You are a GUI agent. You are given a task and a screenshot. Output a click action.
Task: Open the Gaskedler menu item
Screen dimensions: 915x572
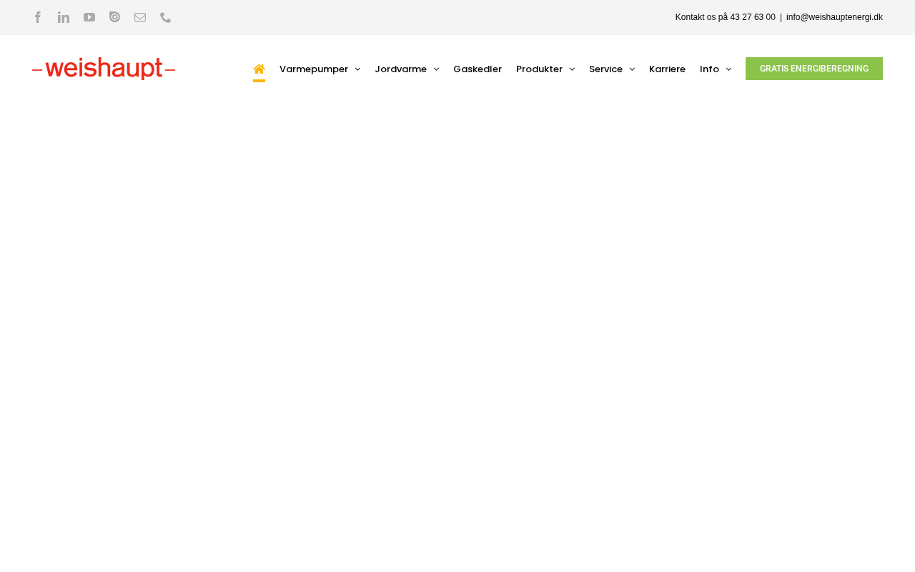478,69
